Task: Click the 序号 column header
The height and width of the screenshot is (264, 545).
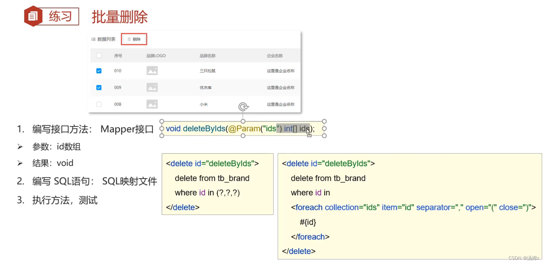Action: coord(118,56)
